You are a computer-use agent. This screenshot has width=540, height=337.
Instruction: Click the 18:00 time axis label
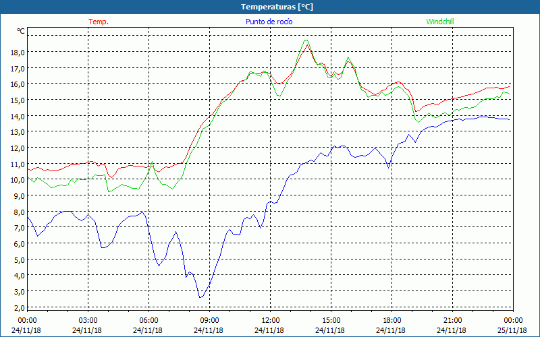(x=391, y=321)
